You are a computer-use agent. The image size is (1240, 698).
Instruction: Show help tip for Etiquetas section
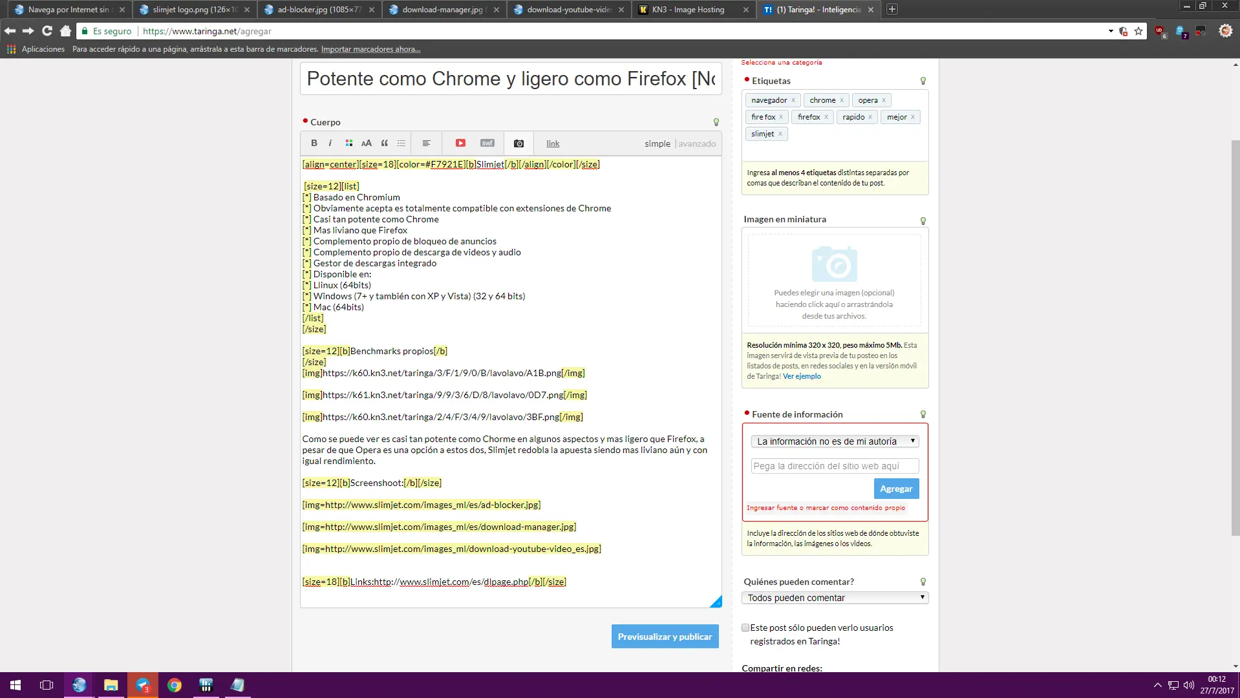(923, 81)
